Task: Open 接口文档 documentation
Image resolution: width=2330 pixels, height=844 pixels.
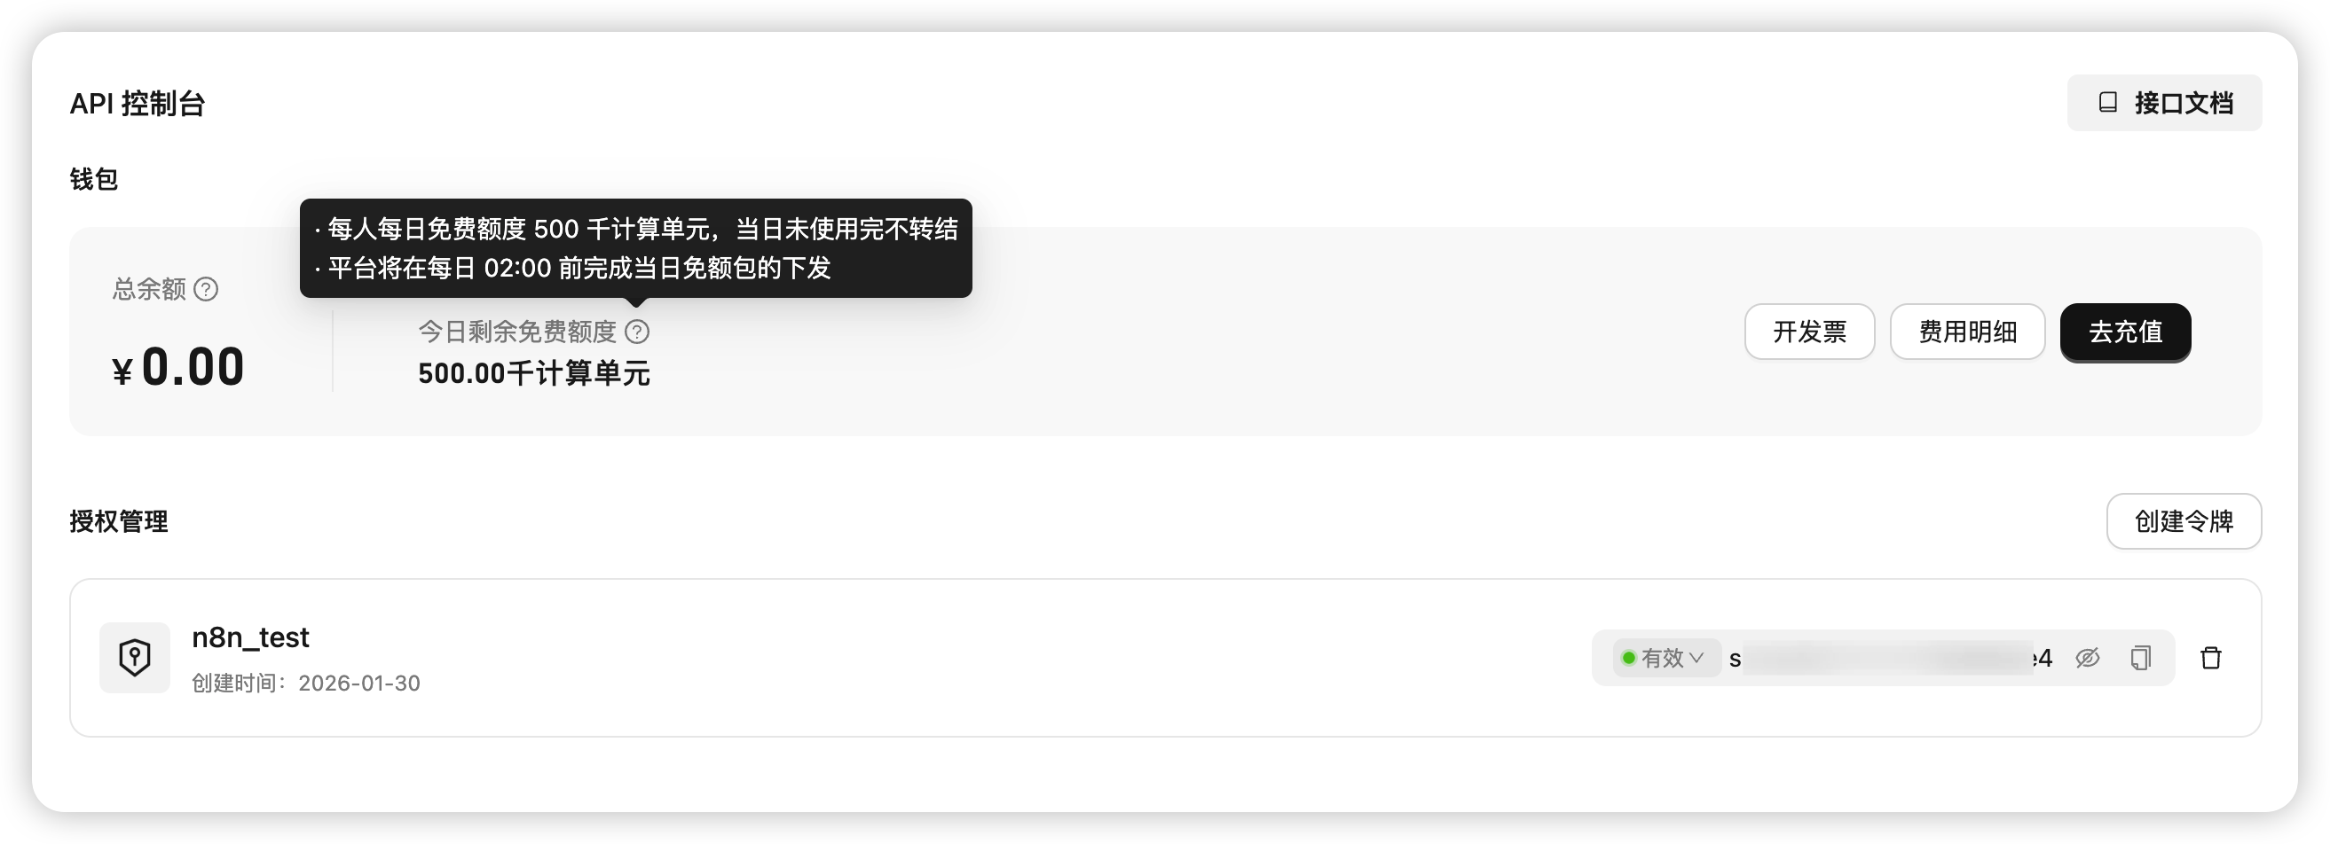Action: 2164,103
